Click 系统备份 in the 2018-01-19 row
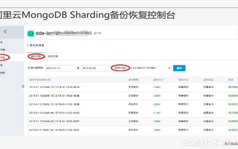 (x=133, y=87)
